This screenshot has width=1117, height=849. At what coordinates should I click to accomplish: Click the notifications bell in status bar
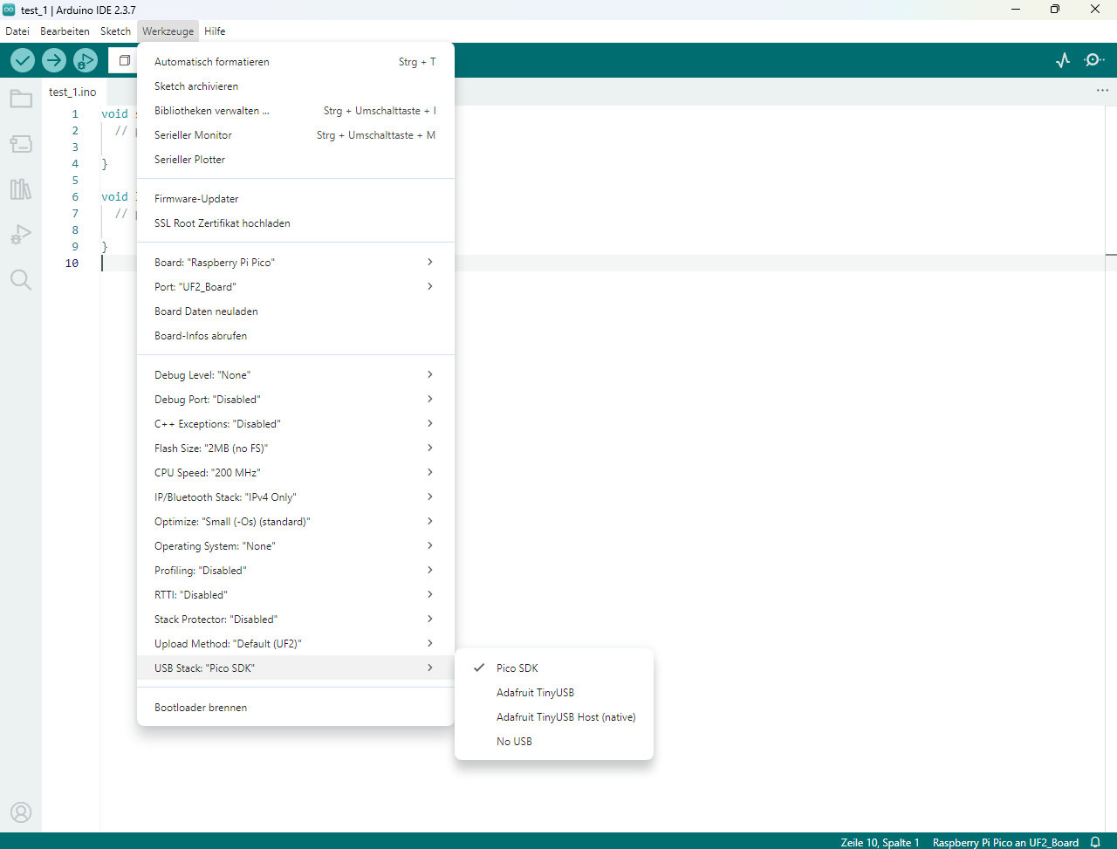click(x=1095, y=842)
